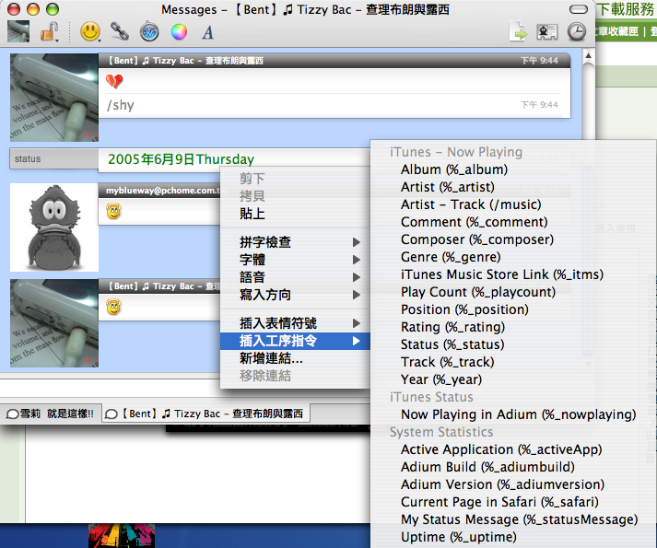Expand the 插入表情符號 emoticon submenu
The width and height of the screenshot is (657, 548).
295,323
